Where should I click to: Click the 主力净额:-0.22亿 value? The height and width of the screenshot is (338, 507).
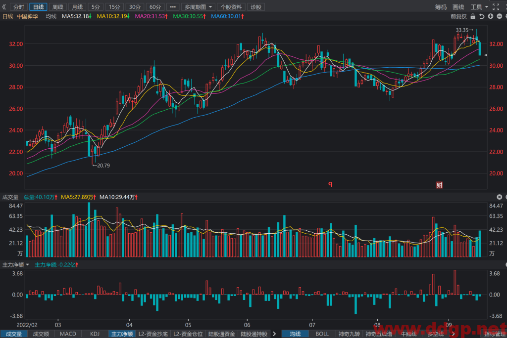tap(56, 265)
